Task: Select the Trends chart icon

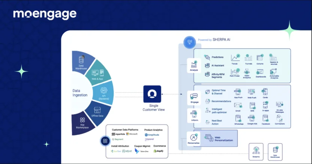Action: click(x=235, y=57)
